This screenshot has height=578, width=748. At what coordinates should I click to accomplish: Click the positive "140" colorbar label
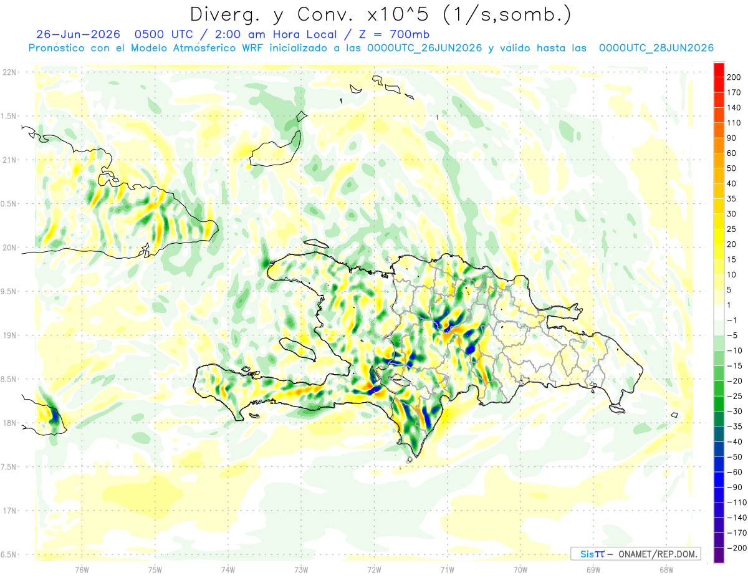734,107
